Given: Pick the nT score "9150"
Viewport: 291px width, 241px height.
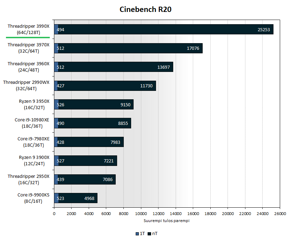Looking at the screenshot, I should pos(126,105).
